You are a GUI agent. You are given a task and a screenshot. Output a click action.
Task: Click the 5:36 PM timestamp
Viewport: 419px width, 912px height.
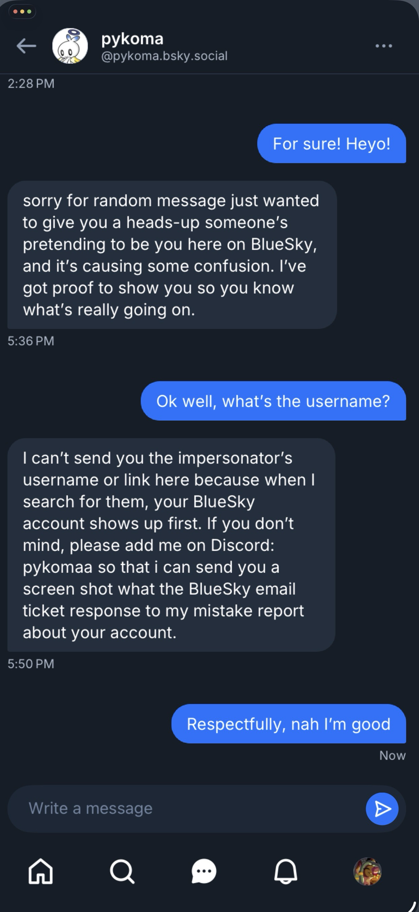pos(31,341)
